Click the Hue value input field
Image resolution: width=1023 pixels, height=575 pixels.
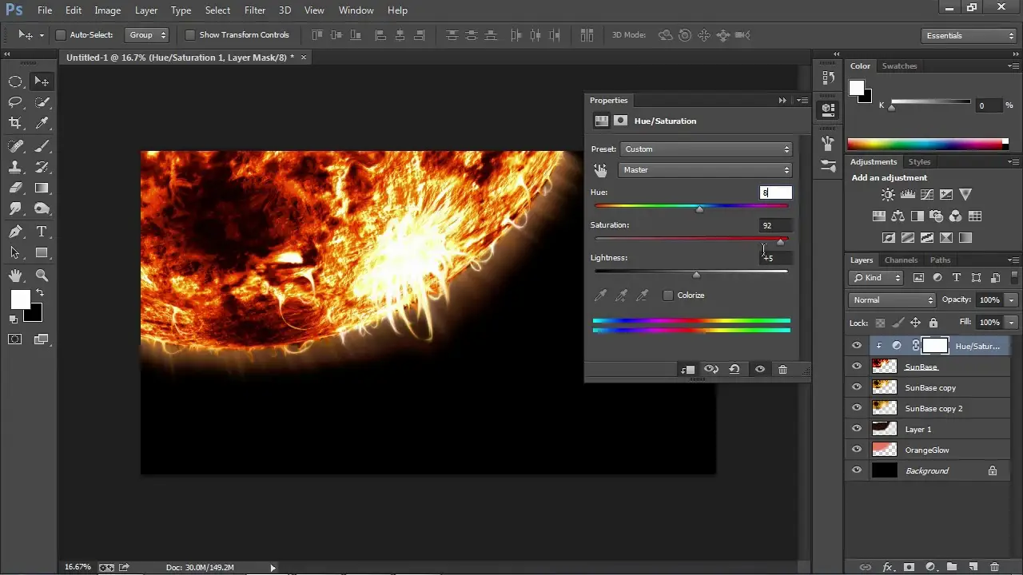point(775,192)
